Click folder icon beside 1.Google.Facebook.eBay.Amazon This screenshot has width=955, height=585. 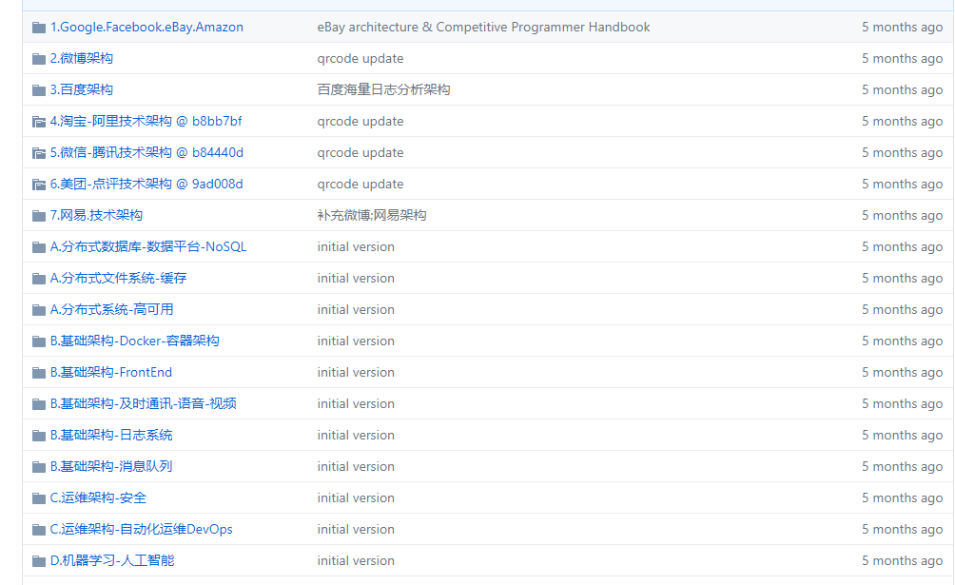[x=39, y=28]
